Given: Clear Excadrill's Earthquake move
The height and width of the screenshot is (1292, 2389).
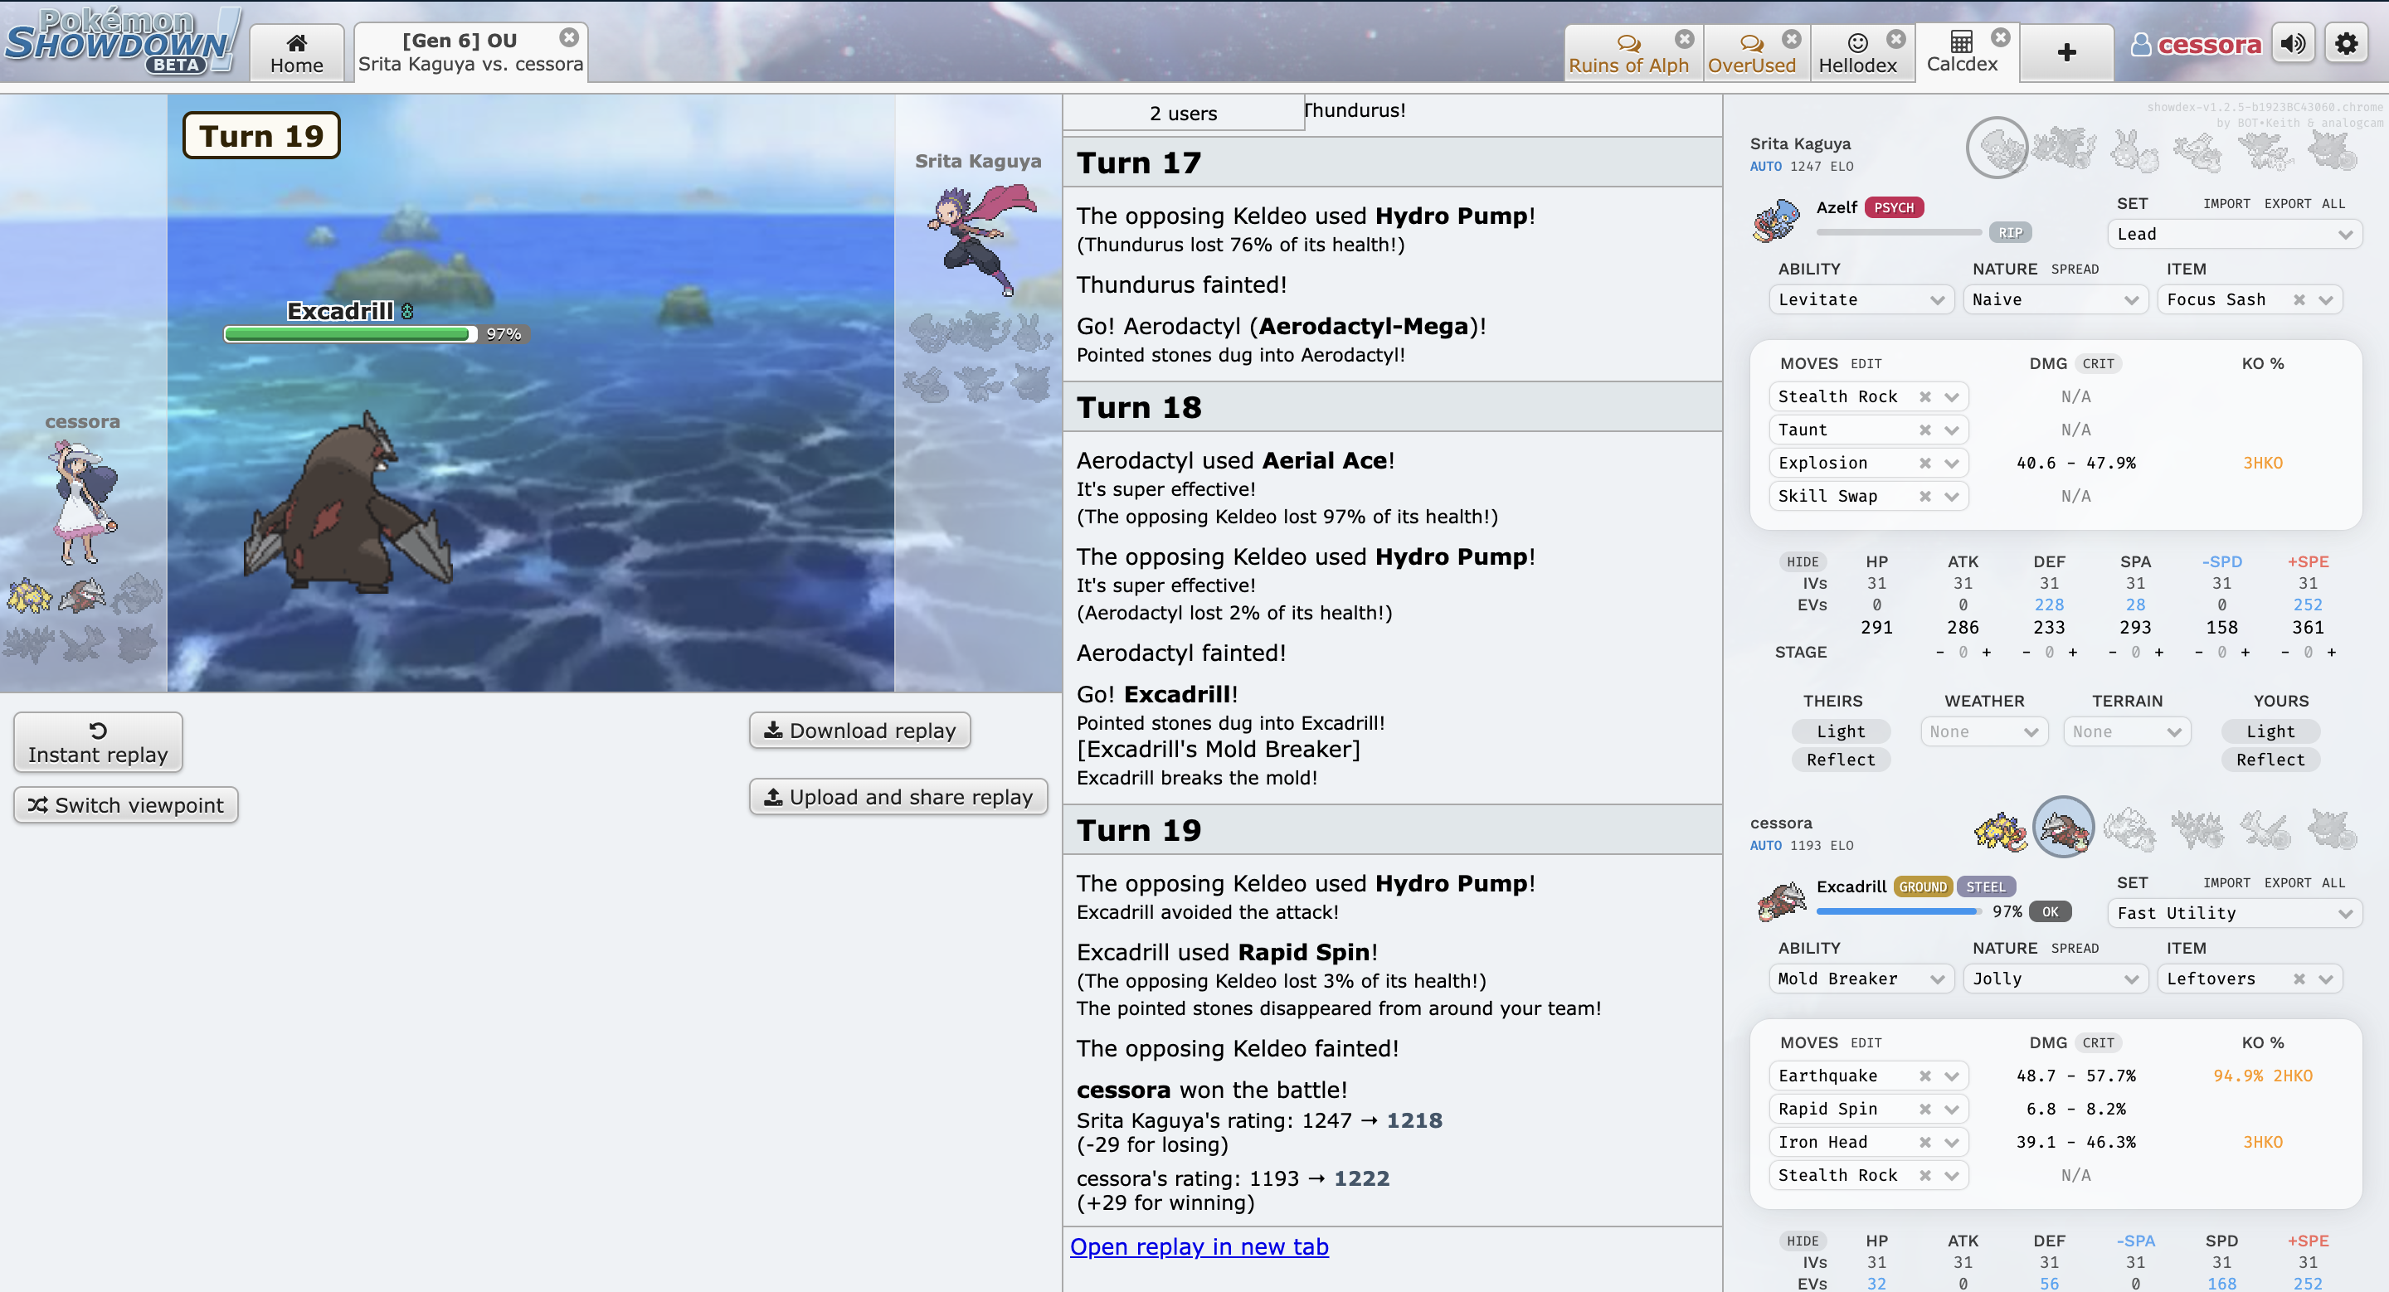Looking at the screenshot, I should click(1925, 1076).
